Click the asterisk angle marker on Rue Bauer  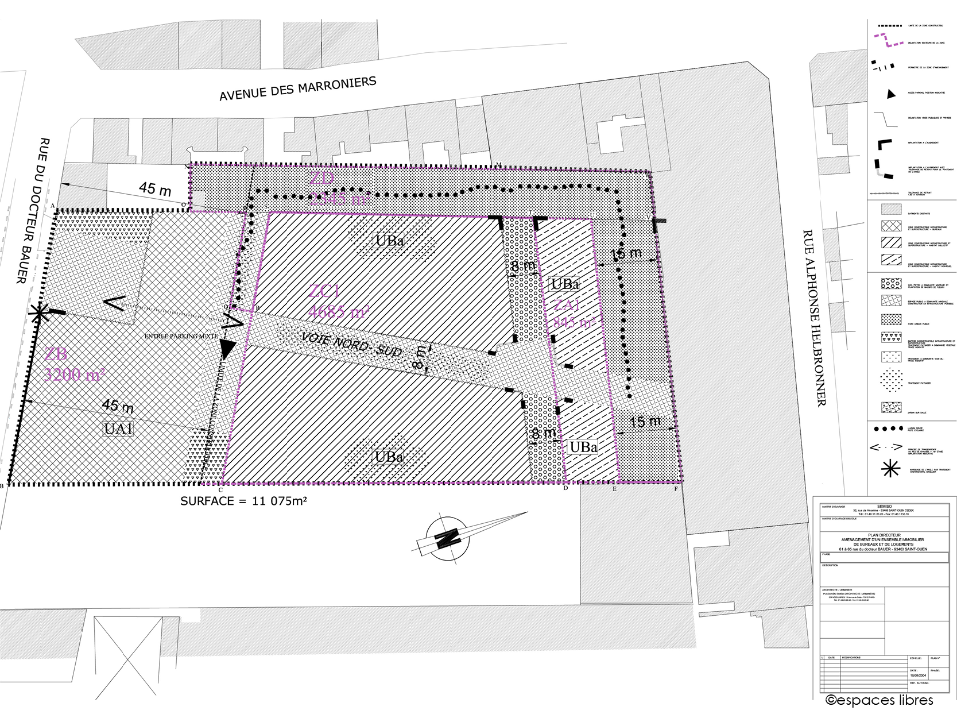click(x=38, y=314)
